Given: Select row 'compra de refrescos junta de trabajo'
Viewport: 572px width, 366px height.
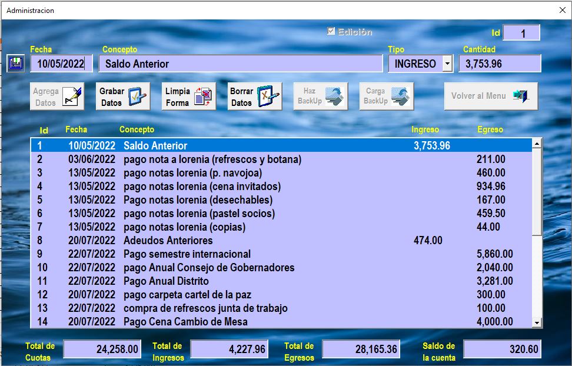Looking at the screenshot, I should tap(281, 308).
